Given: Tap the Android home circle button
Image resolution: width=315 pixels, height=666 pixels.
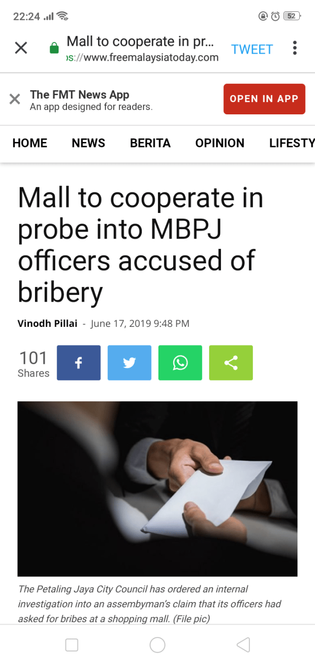Looking at the screenshot, I should click(x=157, y=644).
